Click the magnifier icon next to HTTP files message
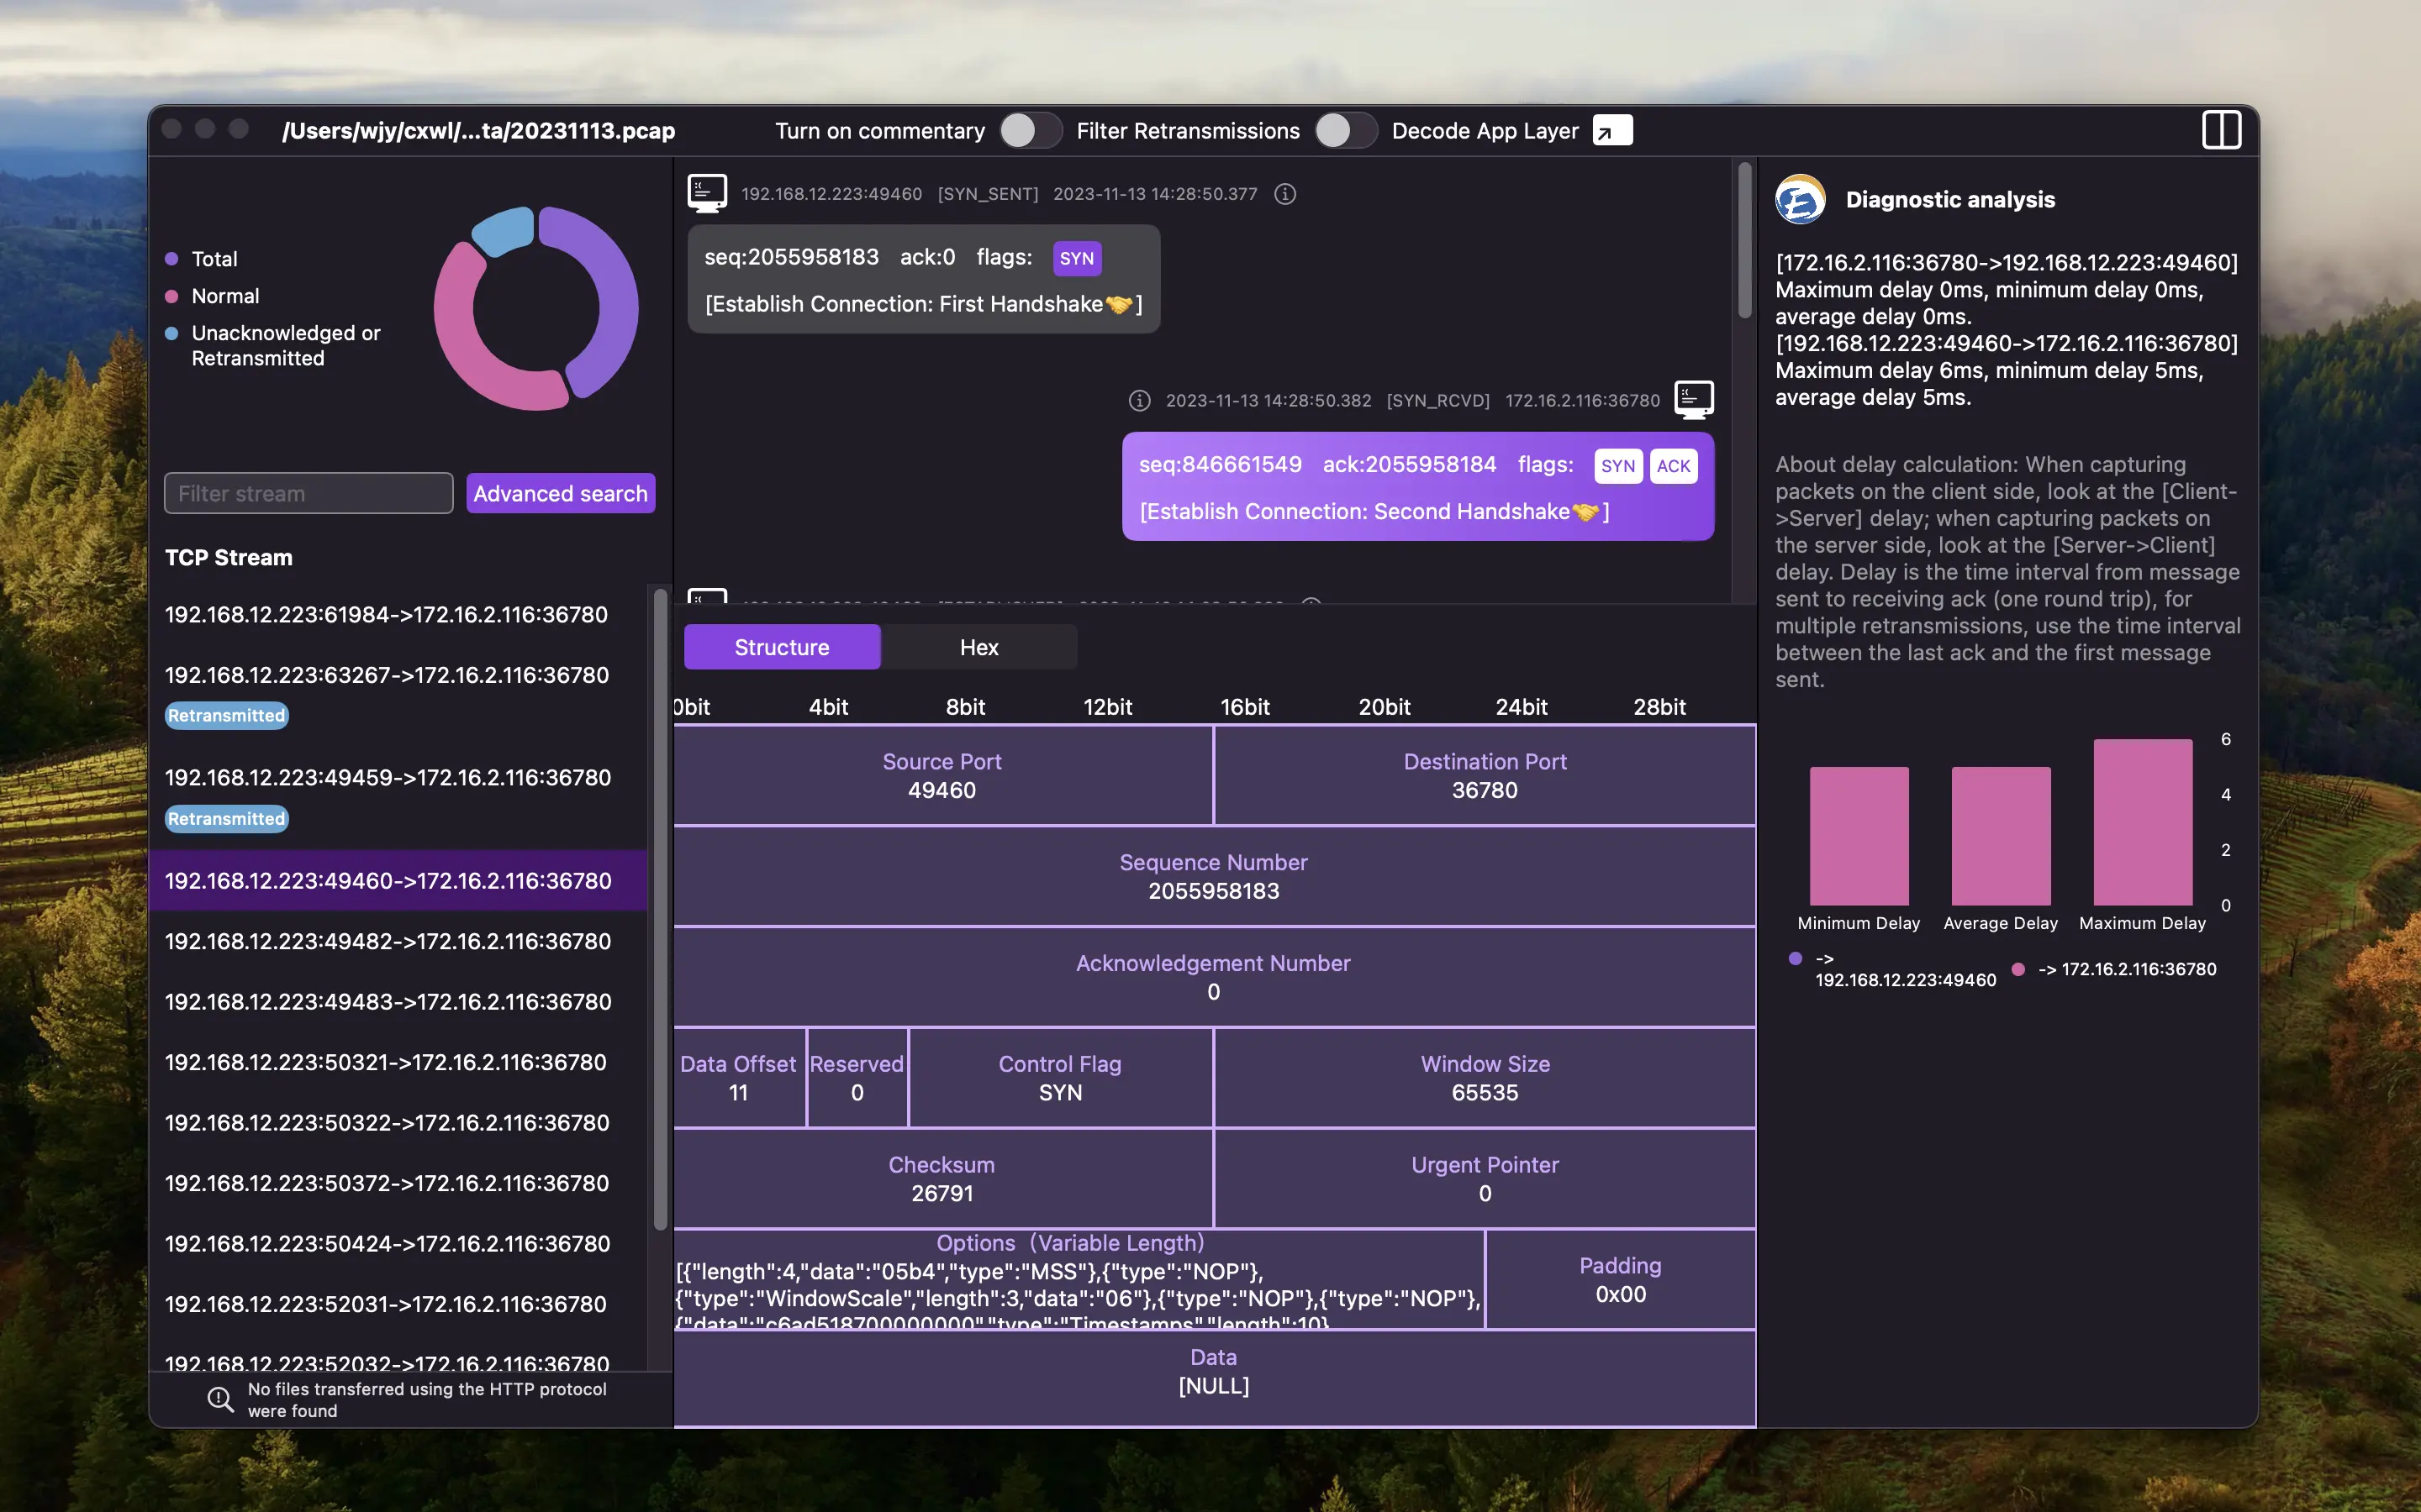 [220, 1399]
